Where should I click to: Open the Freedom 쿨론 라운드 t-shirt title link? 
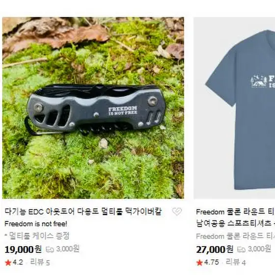[236, 212]
